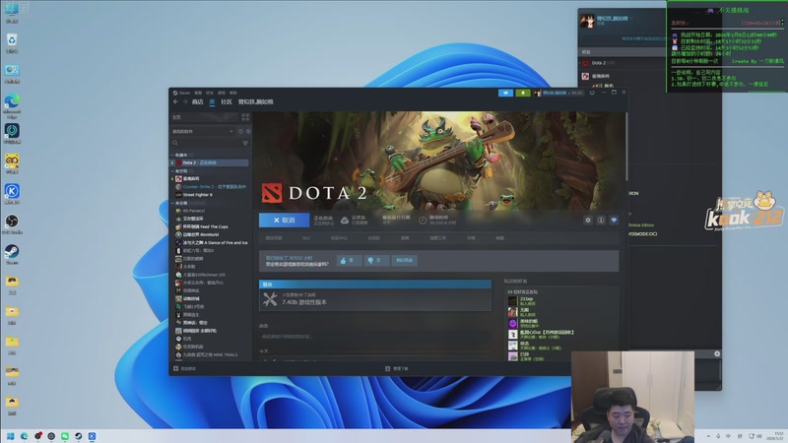Open WeChat from the taskbar
This screenshot has height=443, width=788.
point(65,436)
